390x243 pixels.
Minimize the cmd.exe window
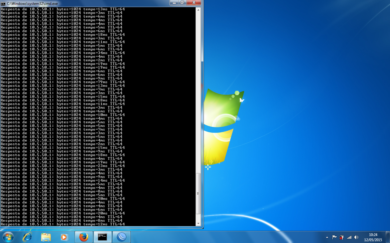174,2
